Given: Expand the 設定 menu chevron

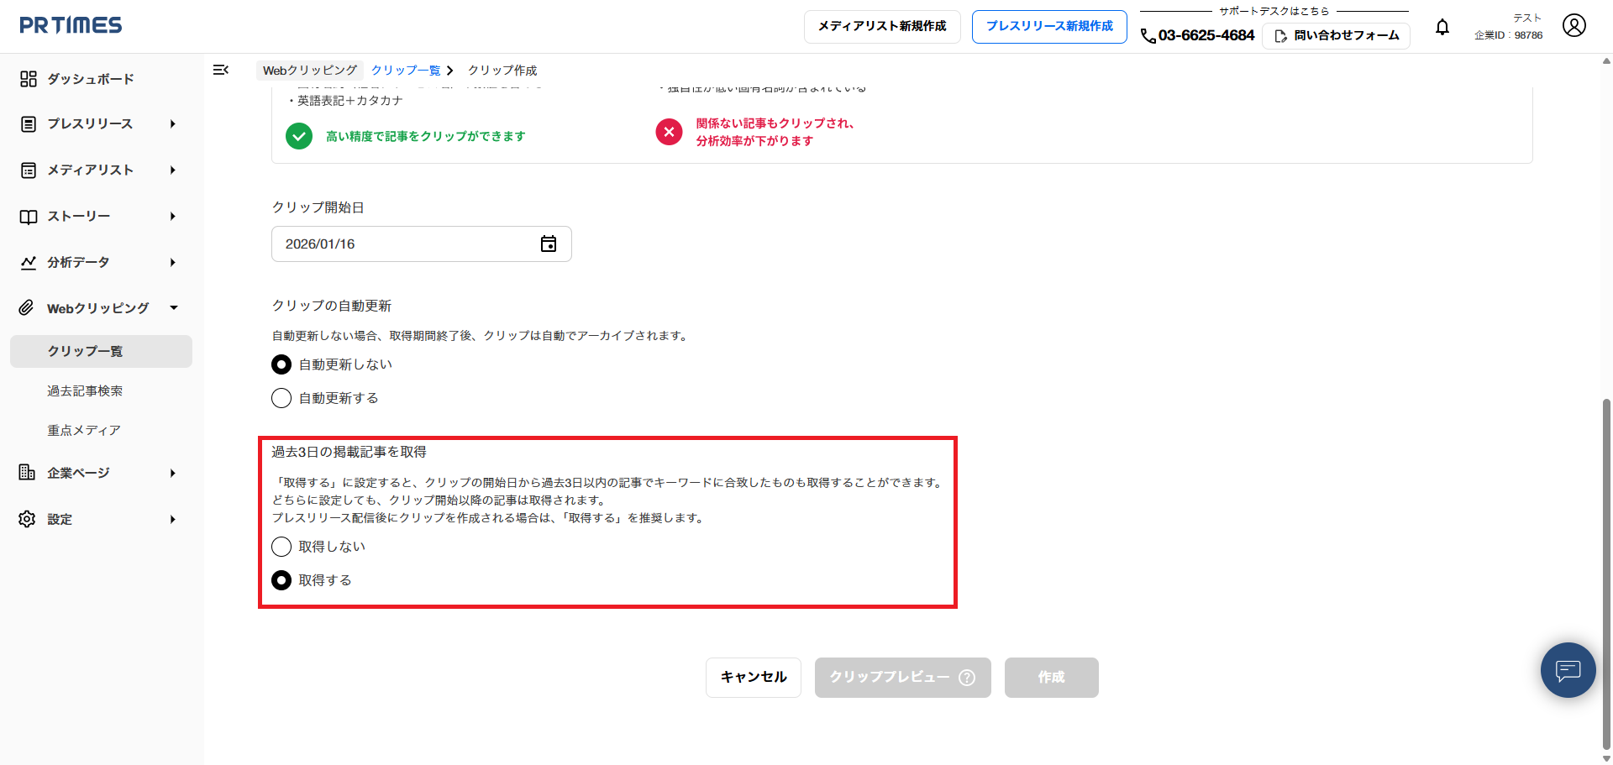Looking at the screenshot, I should (173, 518).
